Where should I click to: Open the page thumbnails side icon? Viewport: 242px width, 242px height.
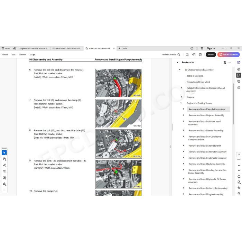239,81
